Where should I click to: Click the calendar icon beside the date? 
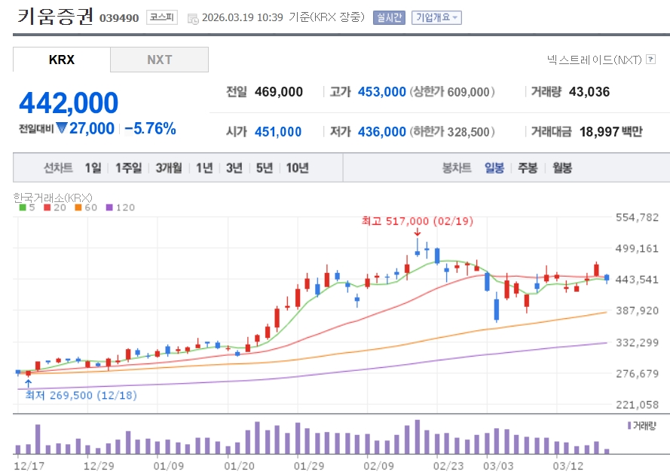coord(192,17)
